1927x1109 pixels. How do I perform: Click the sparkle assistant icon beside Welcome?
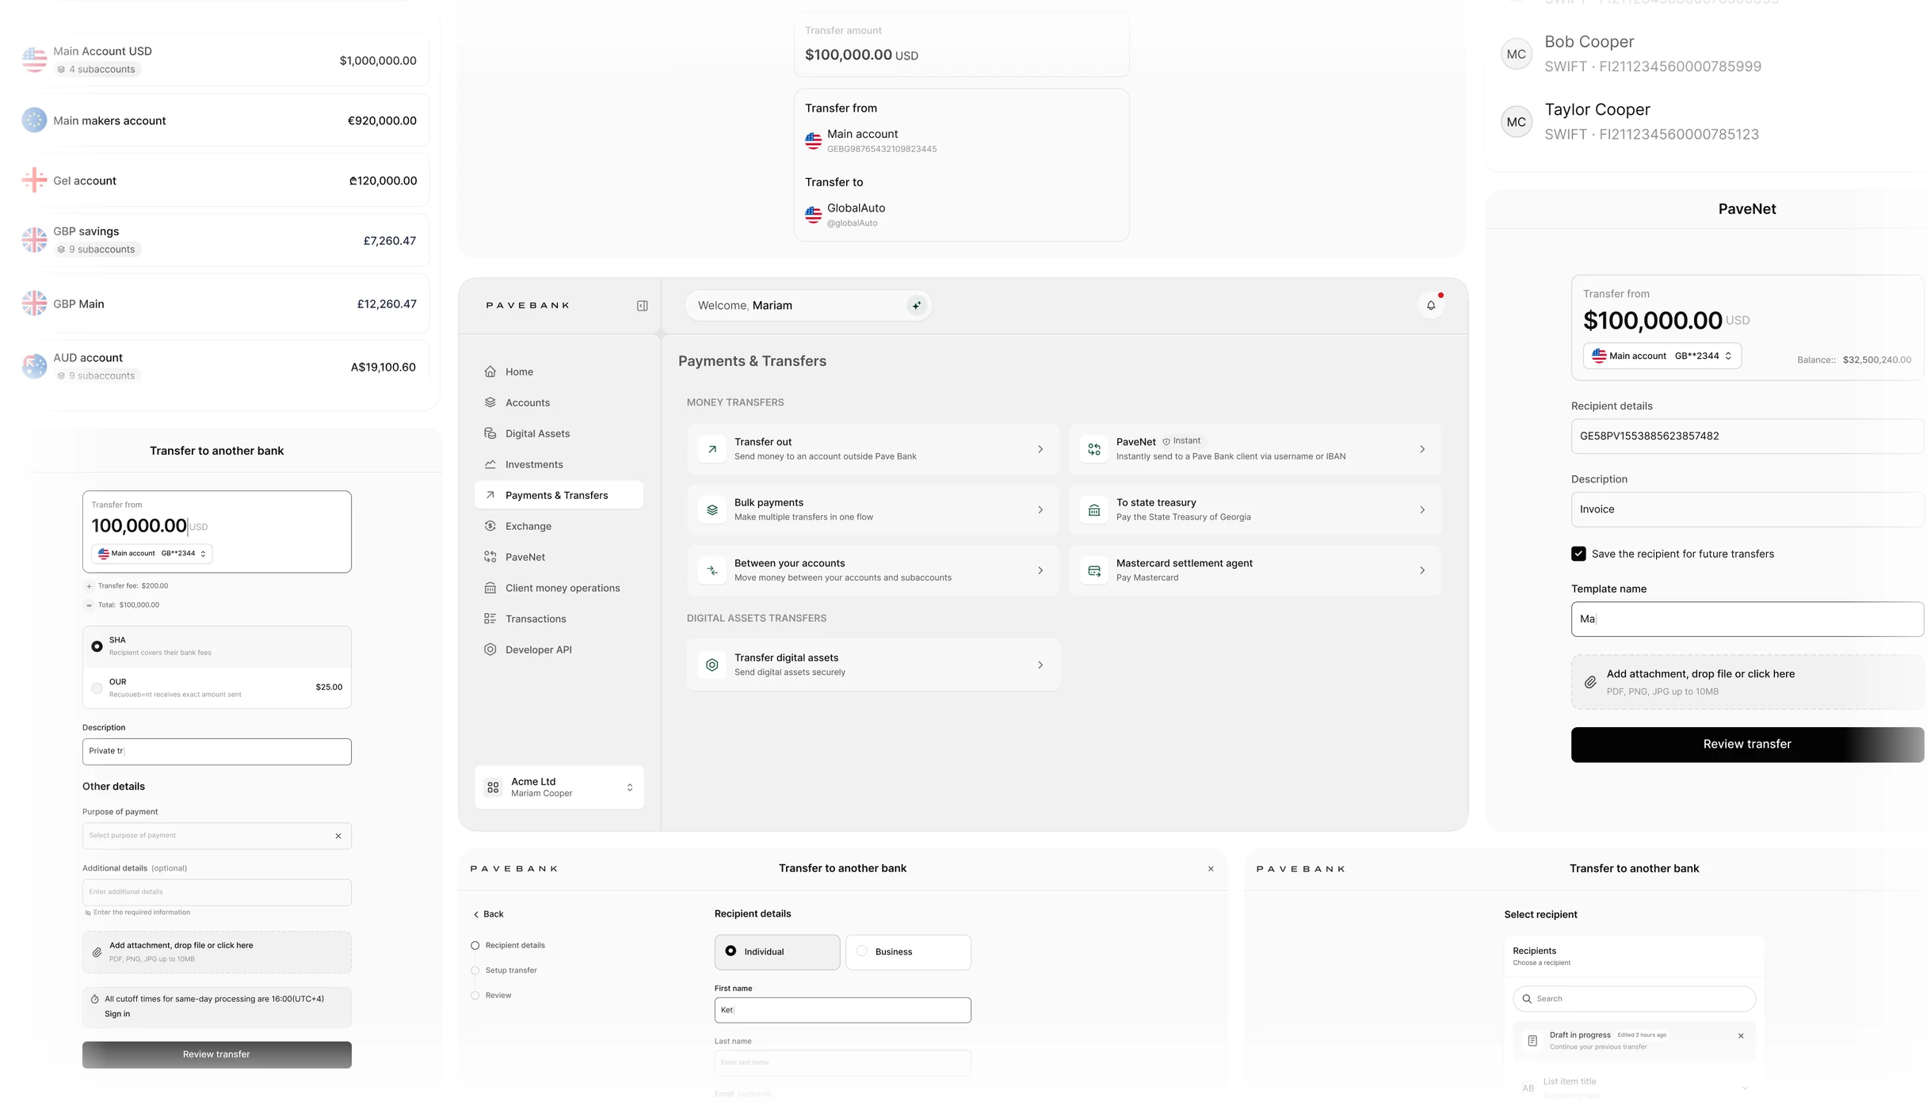coord(917,305)
